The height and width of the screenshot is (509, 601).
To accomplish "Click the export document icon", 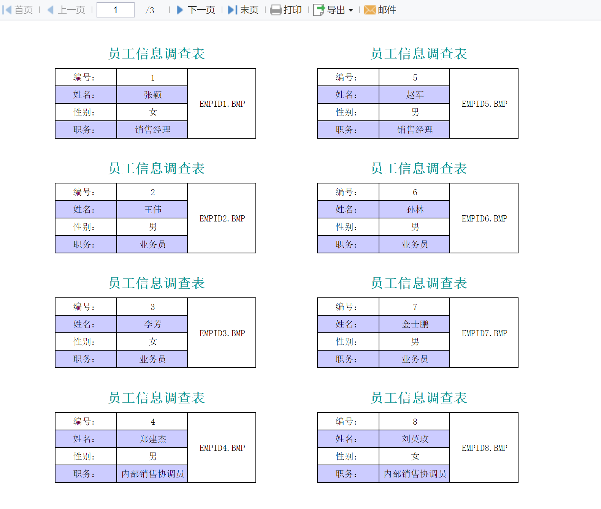I will tap(319, 10).
